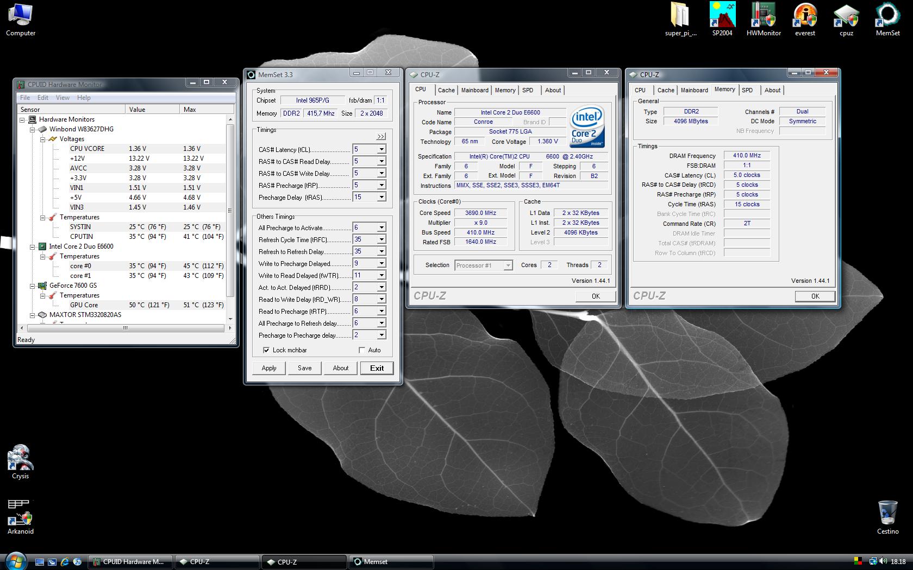
Task: Click the Save button in MemSet
Action: coord(305,368)
